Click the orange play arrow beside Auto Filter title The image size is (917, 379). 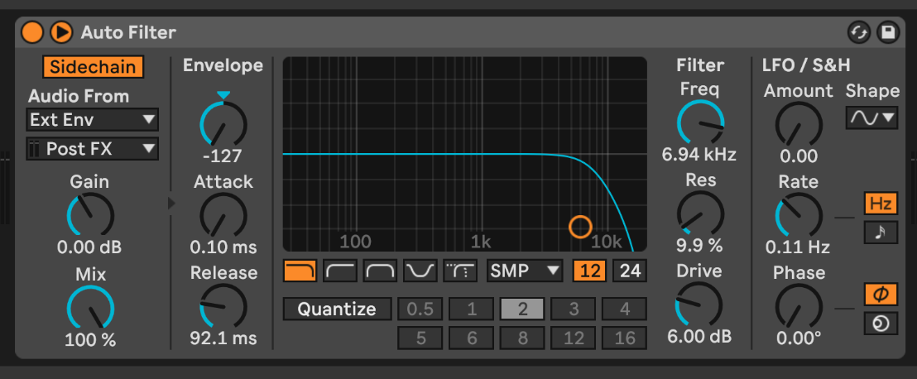tap(61, 31)
